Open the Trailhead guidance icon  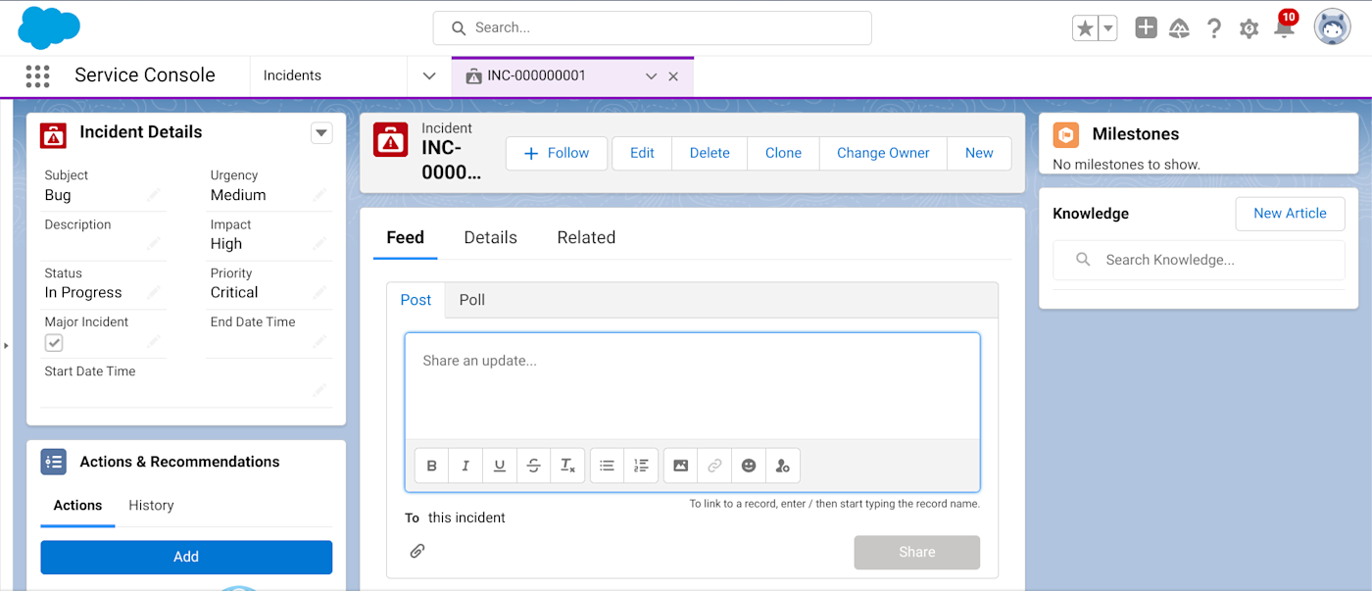click(1179, 28)
